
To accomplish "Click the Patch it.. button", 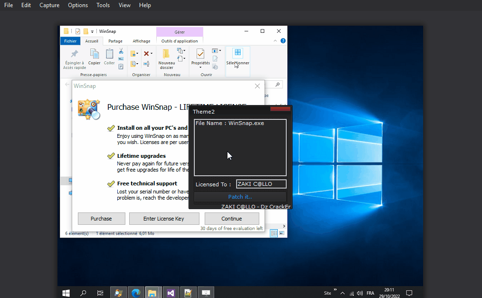I will tap(240, 197).
